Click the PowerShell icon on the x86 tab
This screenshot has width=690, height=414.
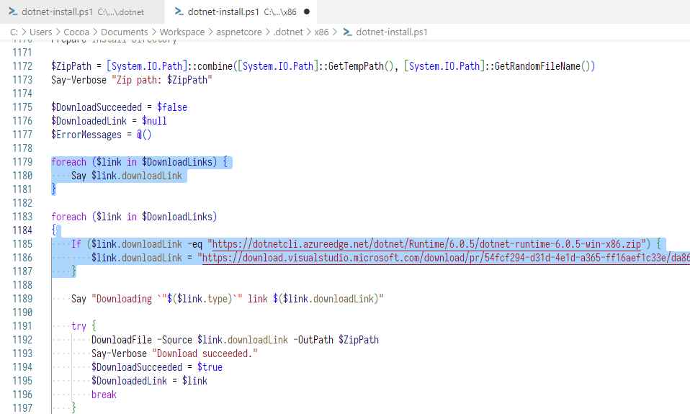click(178, 12)
